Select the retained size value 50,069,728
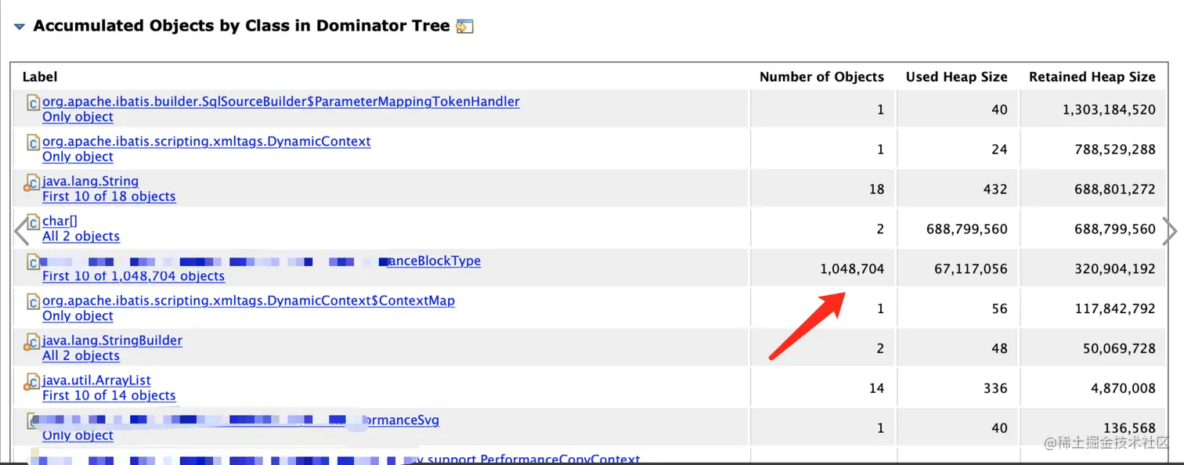This screenshot has height=465, width=1184. tap(1119, 349)
